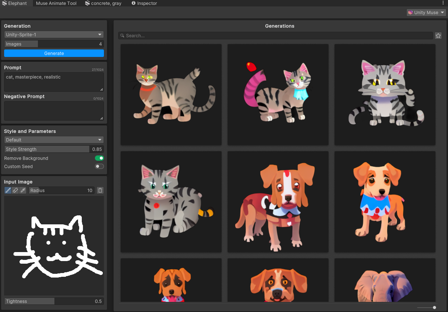448x312 pixels.
Task: Click the blue Generate button
Action: [54, 53]
